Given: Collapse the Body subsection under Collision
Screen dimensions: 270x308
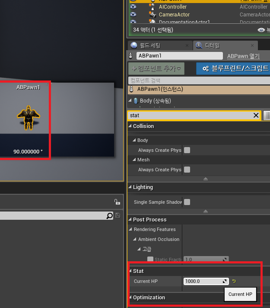Looking at the screenshot, I should [134, 140].
